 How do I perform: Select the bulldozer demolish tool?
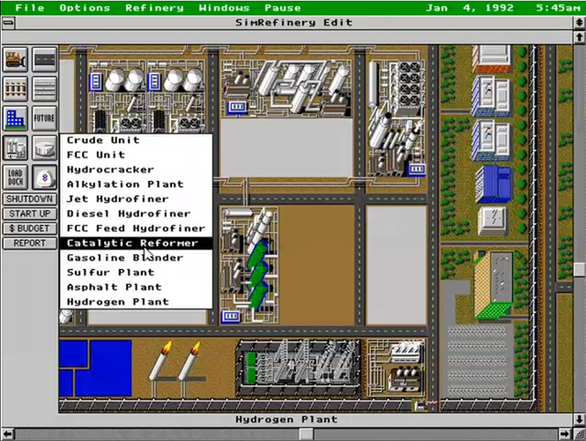[15, 59]
